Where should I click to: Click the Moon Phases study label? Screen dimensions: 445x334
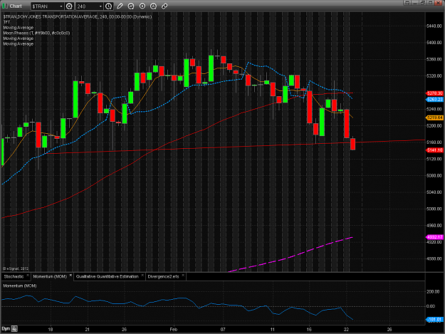click(36, 33)
